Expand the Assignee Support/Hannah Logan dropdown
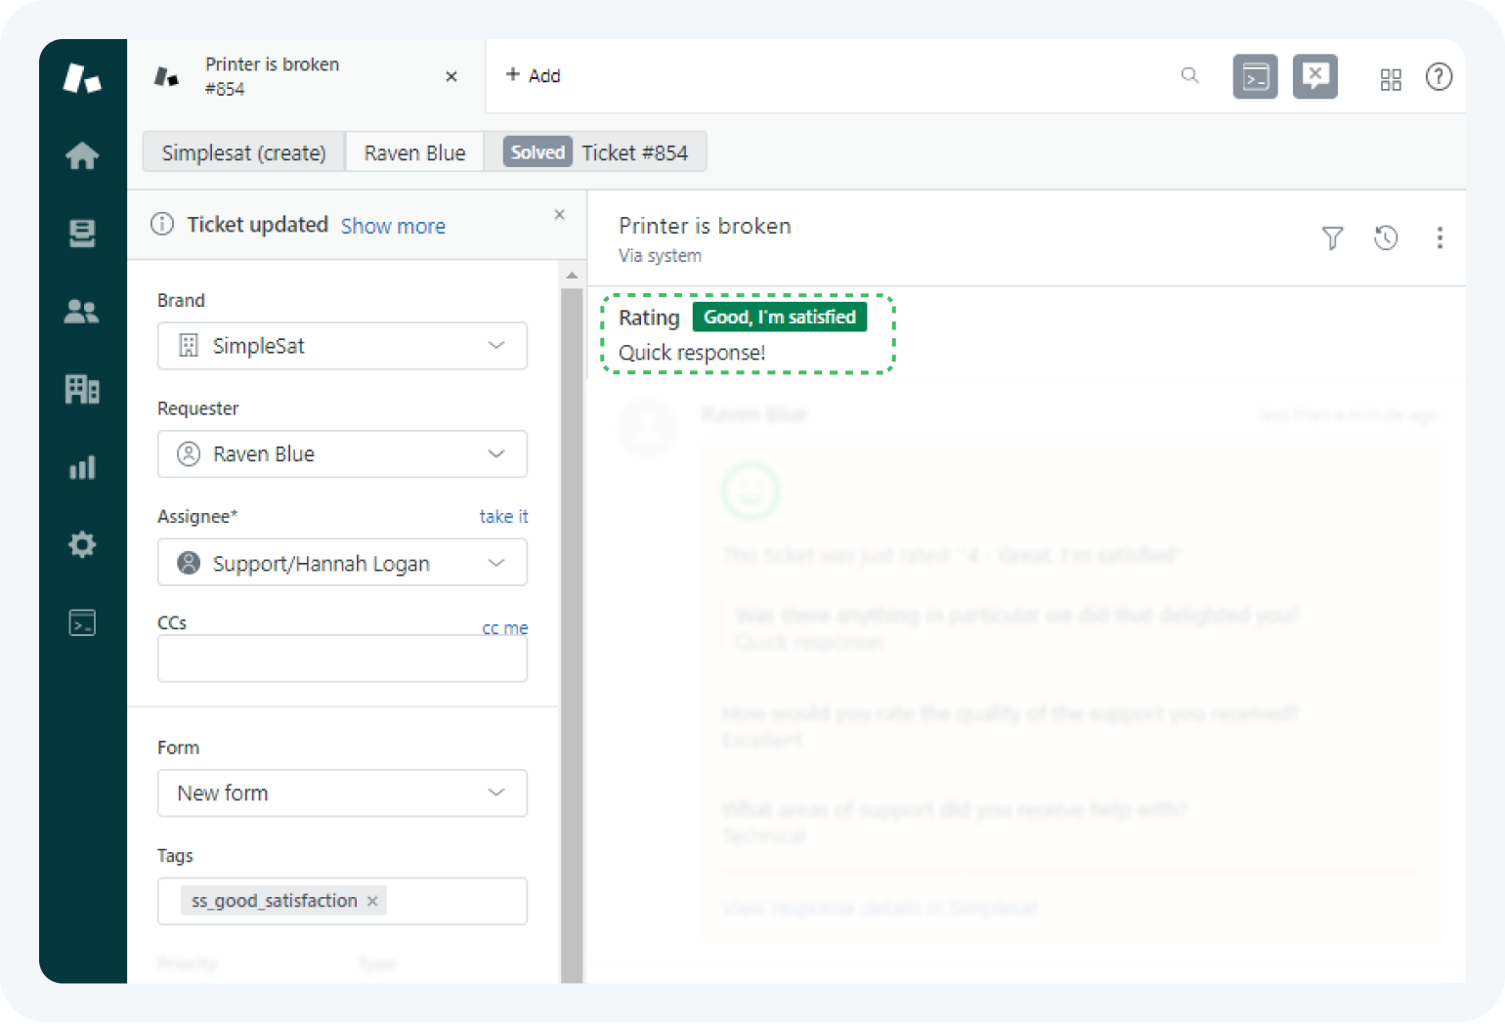The image size is (1505, 1024). coord(342,563)
